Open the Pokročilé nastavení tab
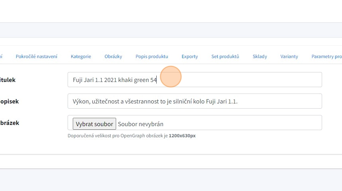Image resolution: width=342 pixels, height=191 pixels. (x=37, y=57)
